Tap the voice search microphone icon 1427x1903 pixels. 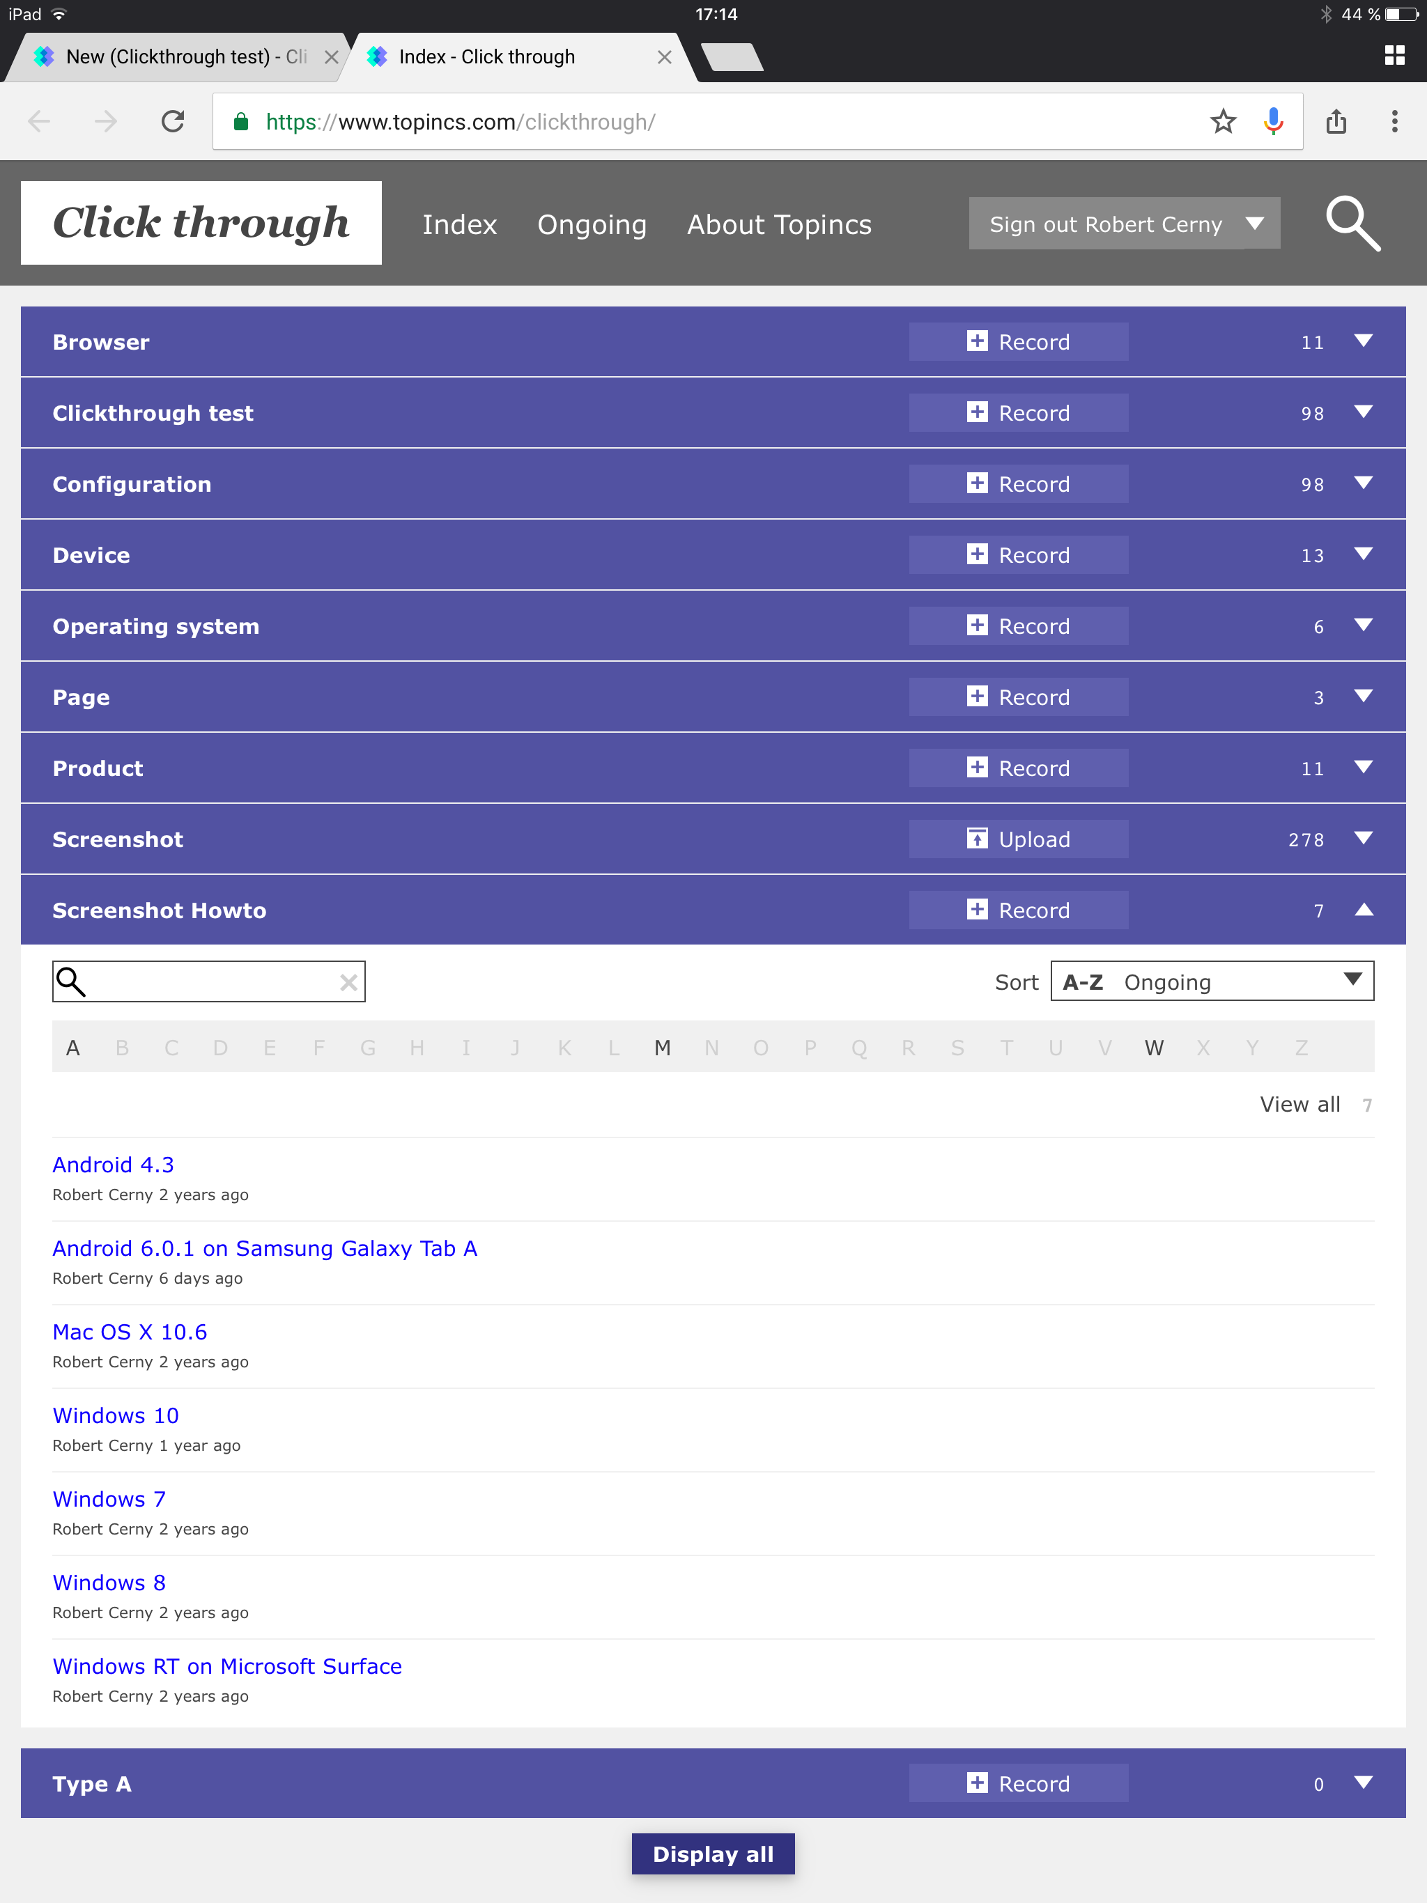pyautogui.click(x=1273, y=121)
